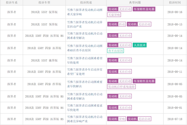Click 发动机 无法启动 tag in the 2018-08-01 row

tap(120, 108)
